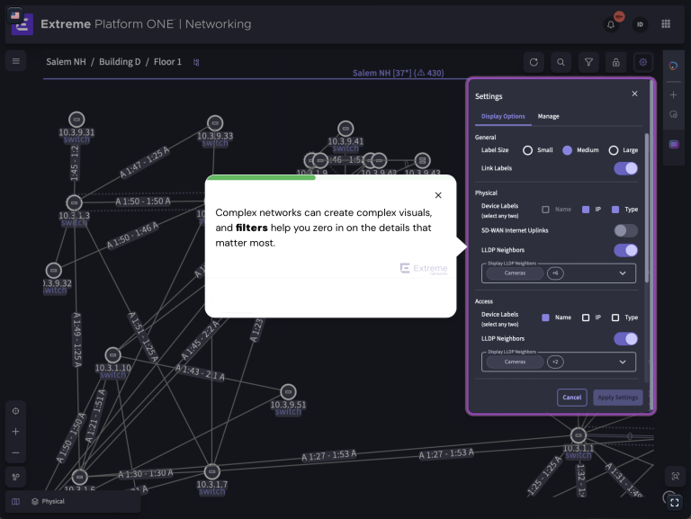Check Access device label IP
Image resolution: width=691 pixels, height=519 pixels.
coord(586,318)
